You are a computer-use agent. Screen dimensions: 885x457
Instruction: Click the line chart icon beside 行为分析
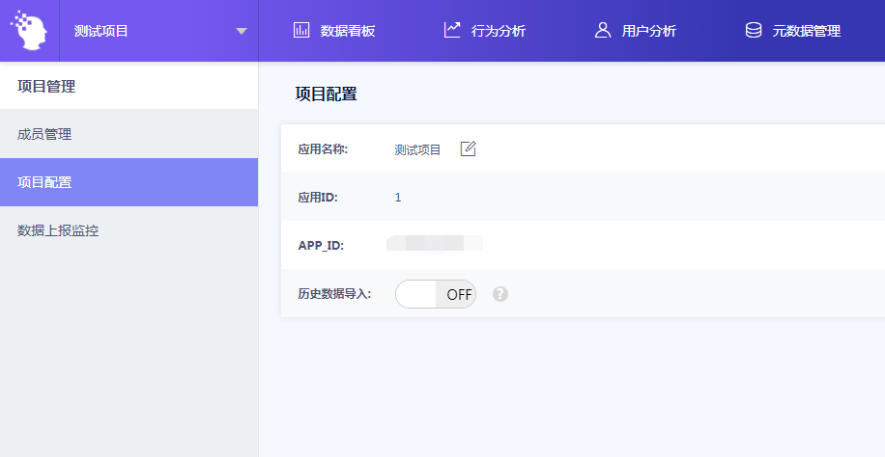pyautogui.click(x=452, y=30)
